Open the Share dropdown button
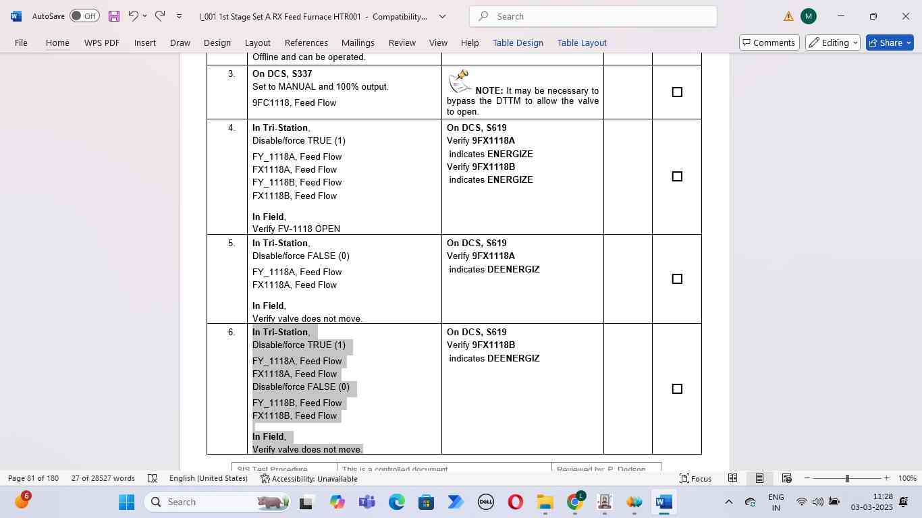The image size is (922, 518). (909, 42)
